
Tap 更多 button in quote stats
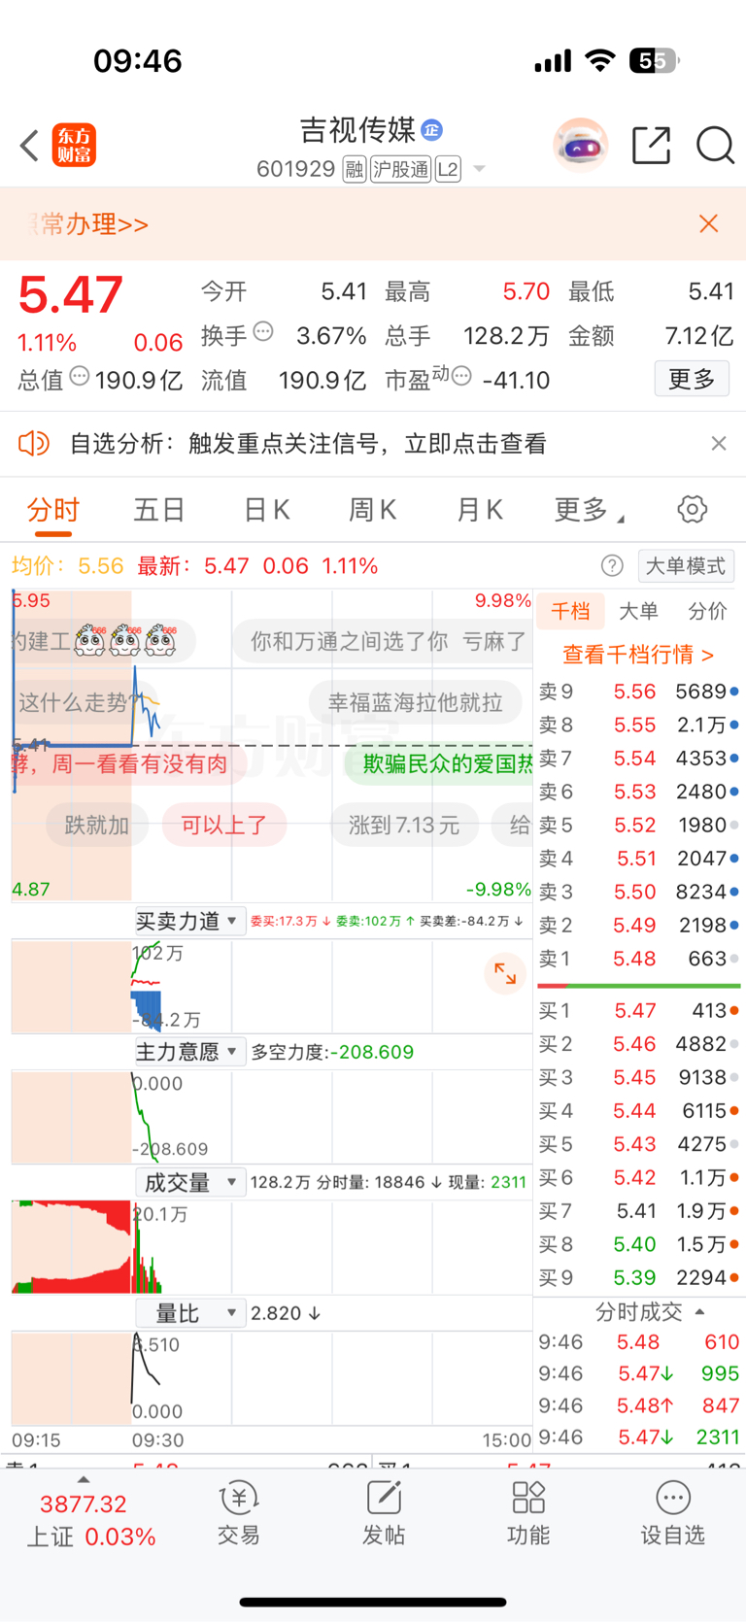pos(692,379)
